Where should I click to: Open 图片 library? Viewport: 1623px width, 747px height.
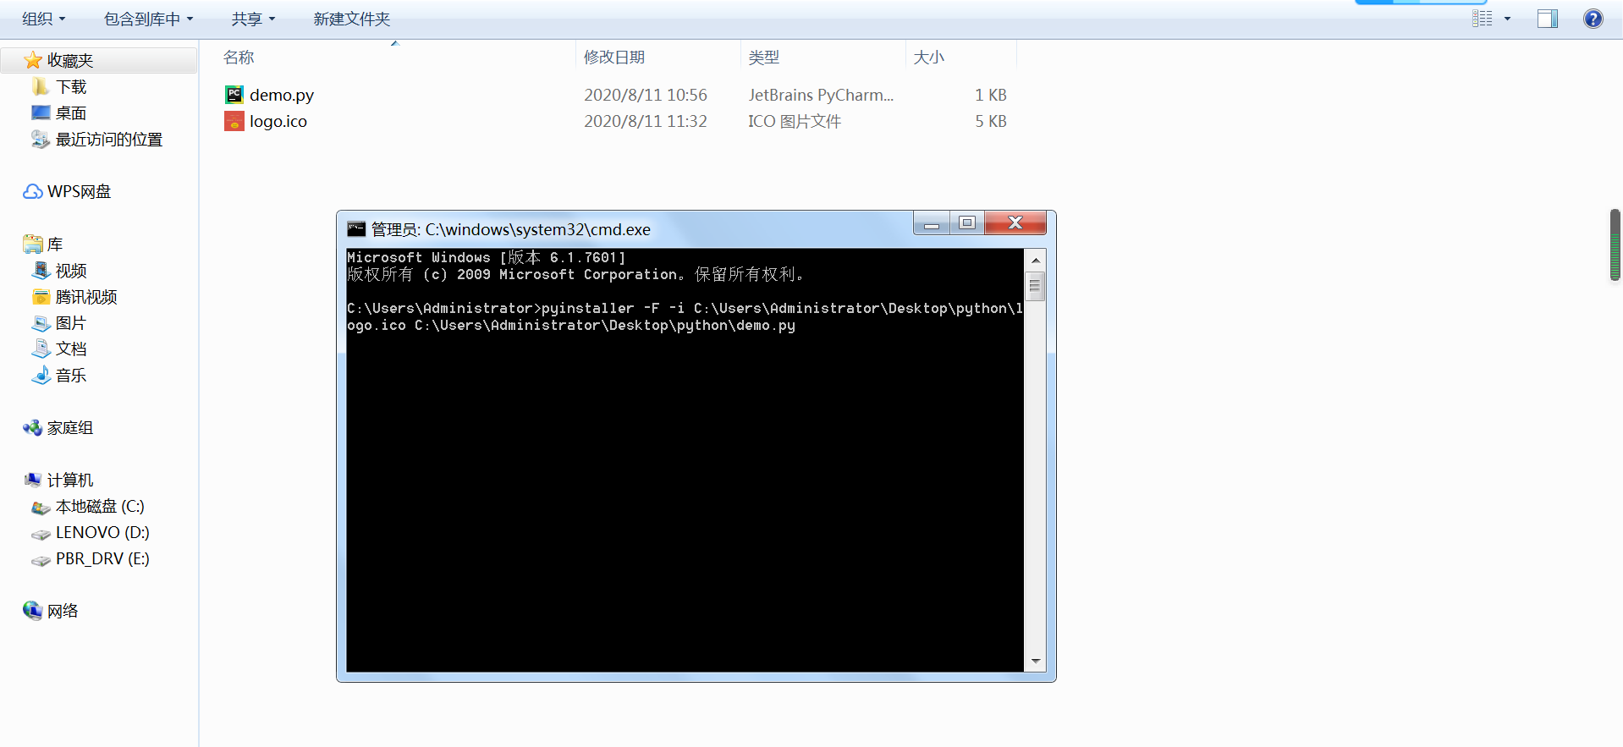(x=71, y=323)
